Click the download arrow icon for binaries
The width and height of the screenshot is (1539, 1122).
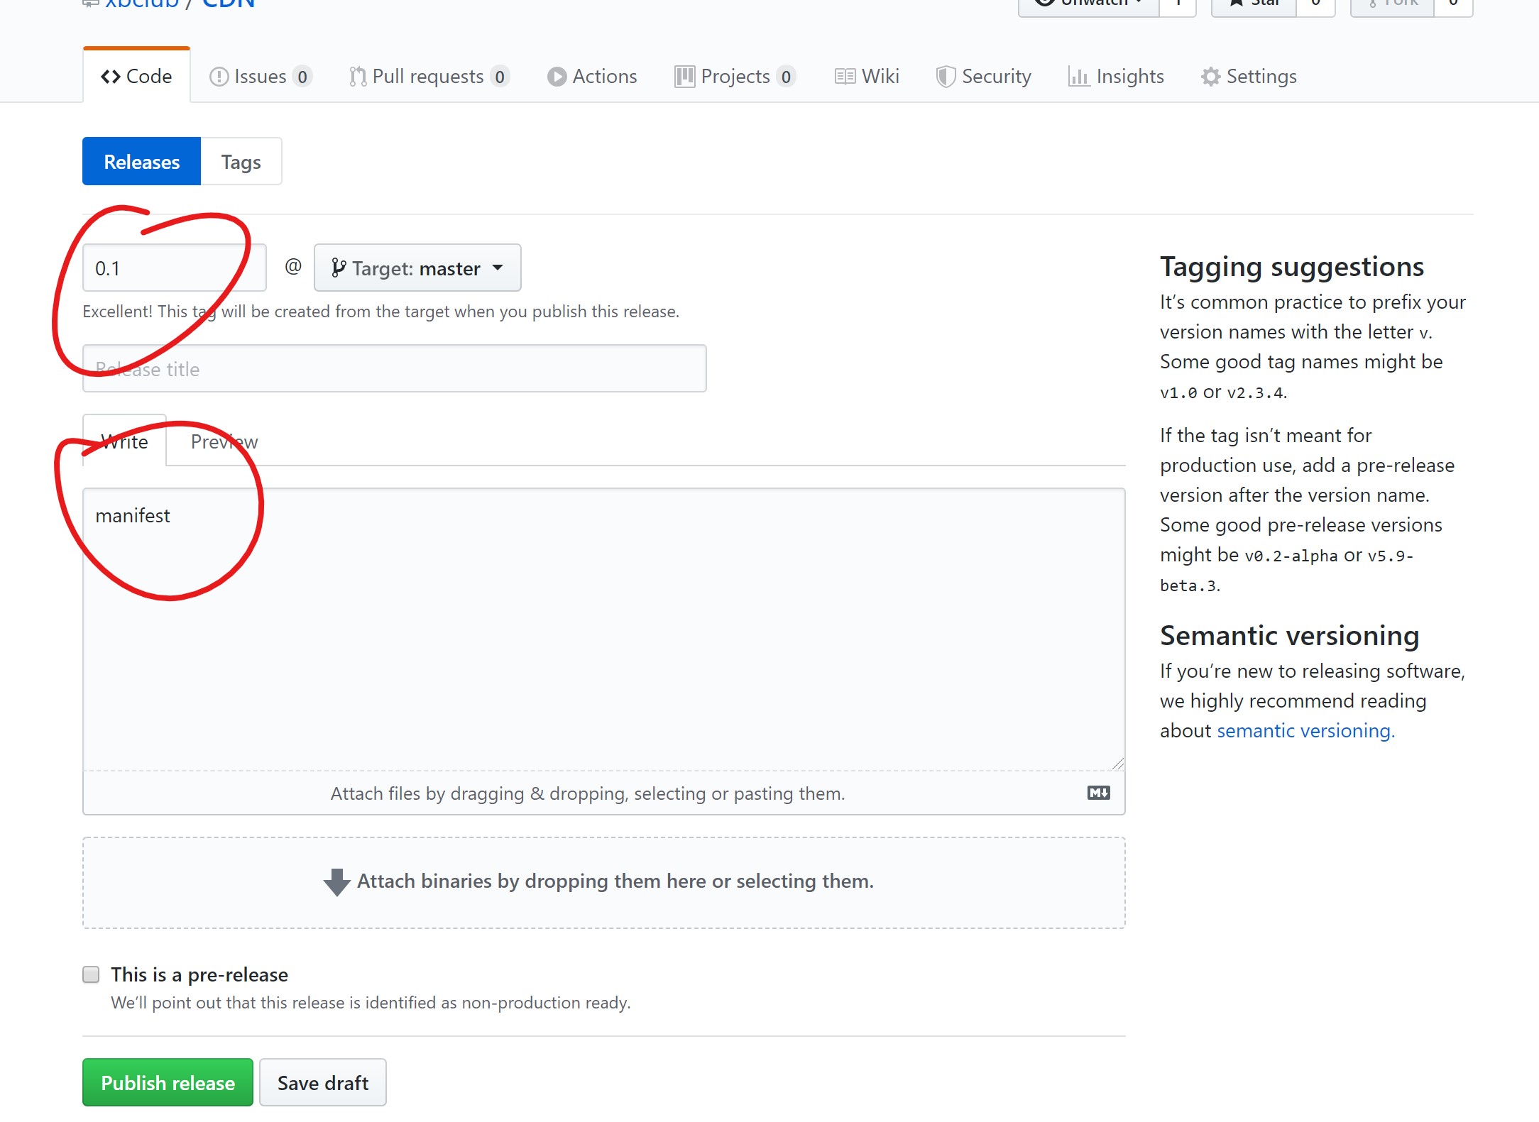(336, 881)
